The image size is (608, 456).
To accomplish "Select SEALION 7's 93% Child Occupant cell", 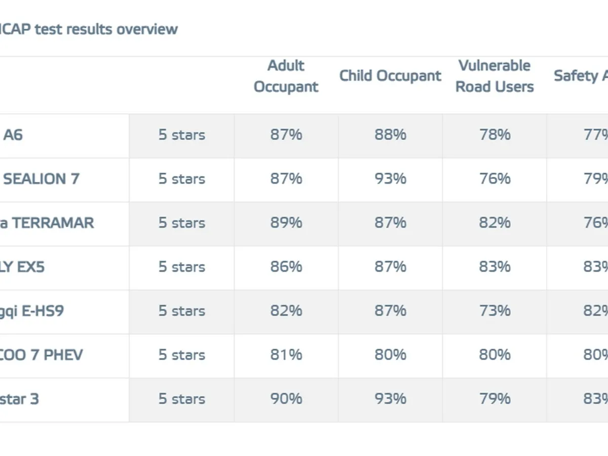I will pyautogui.click(x=390, y=179).
